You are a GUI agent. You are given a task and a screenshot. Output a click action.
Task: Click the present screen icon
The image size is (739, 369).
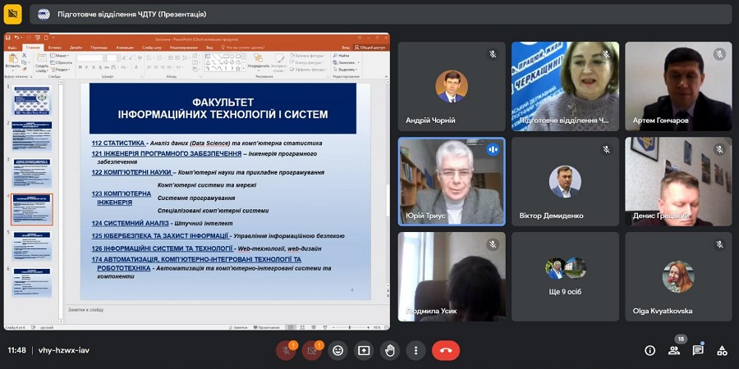tap(364, 350)
